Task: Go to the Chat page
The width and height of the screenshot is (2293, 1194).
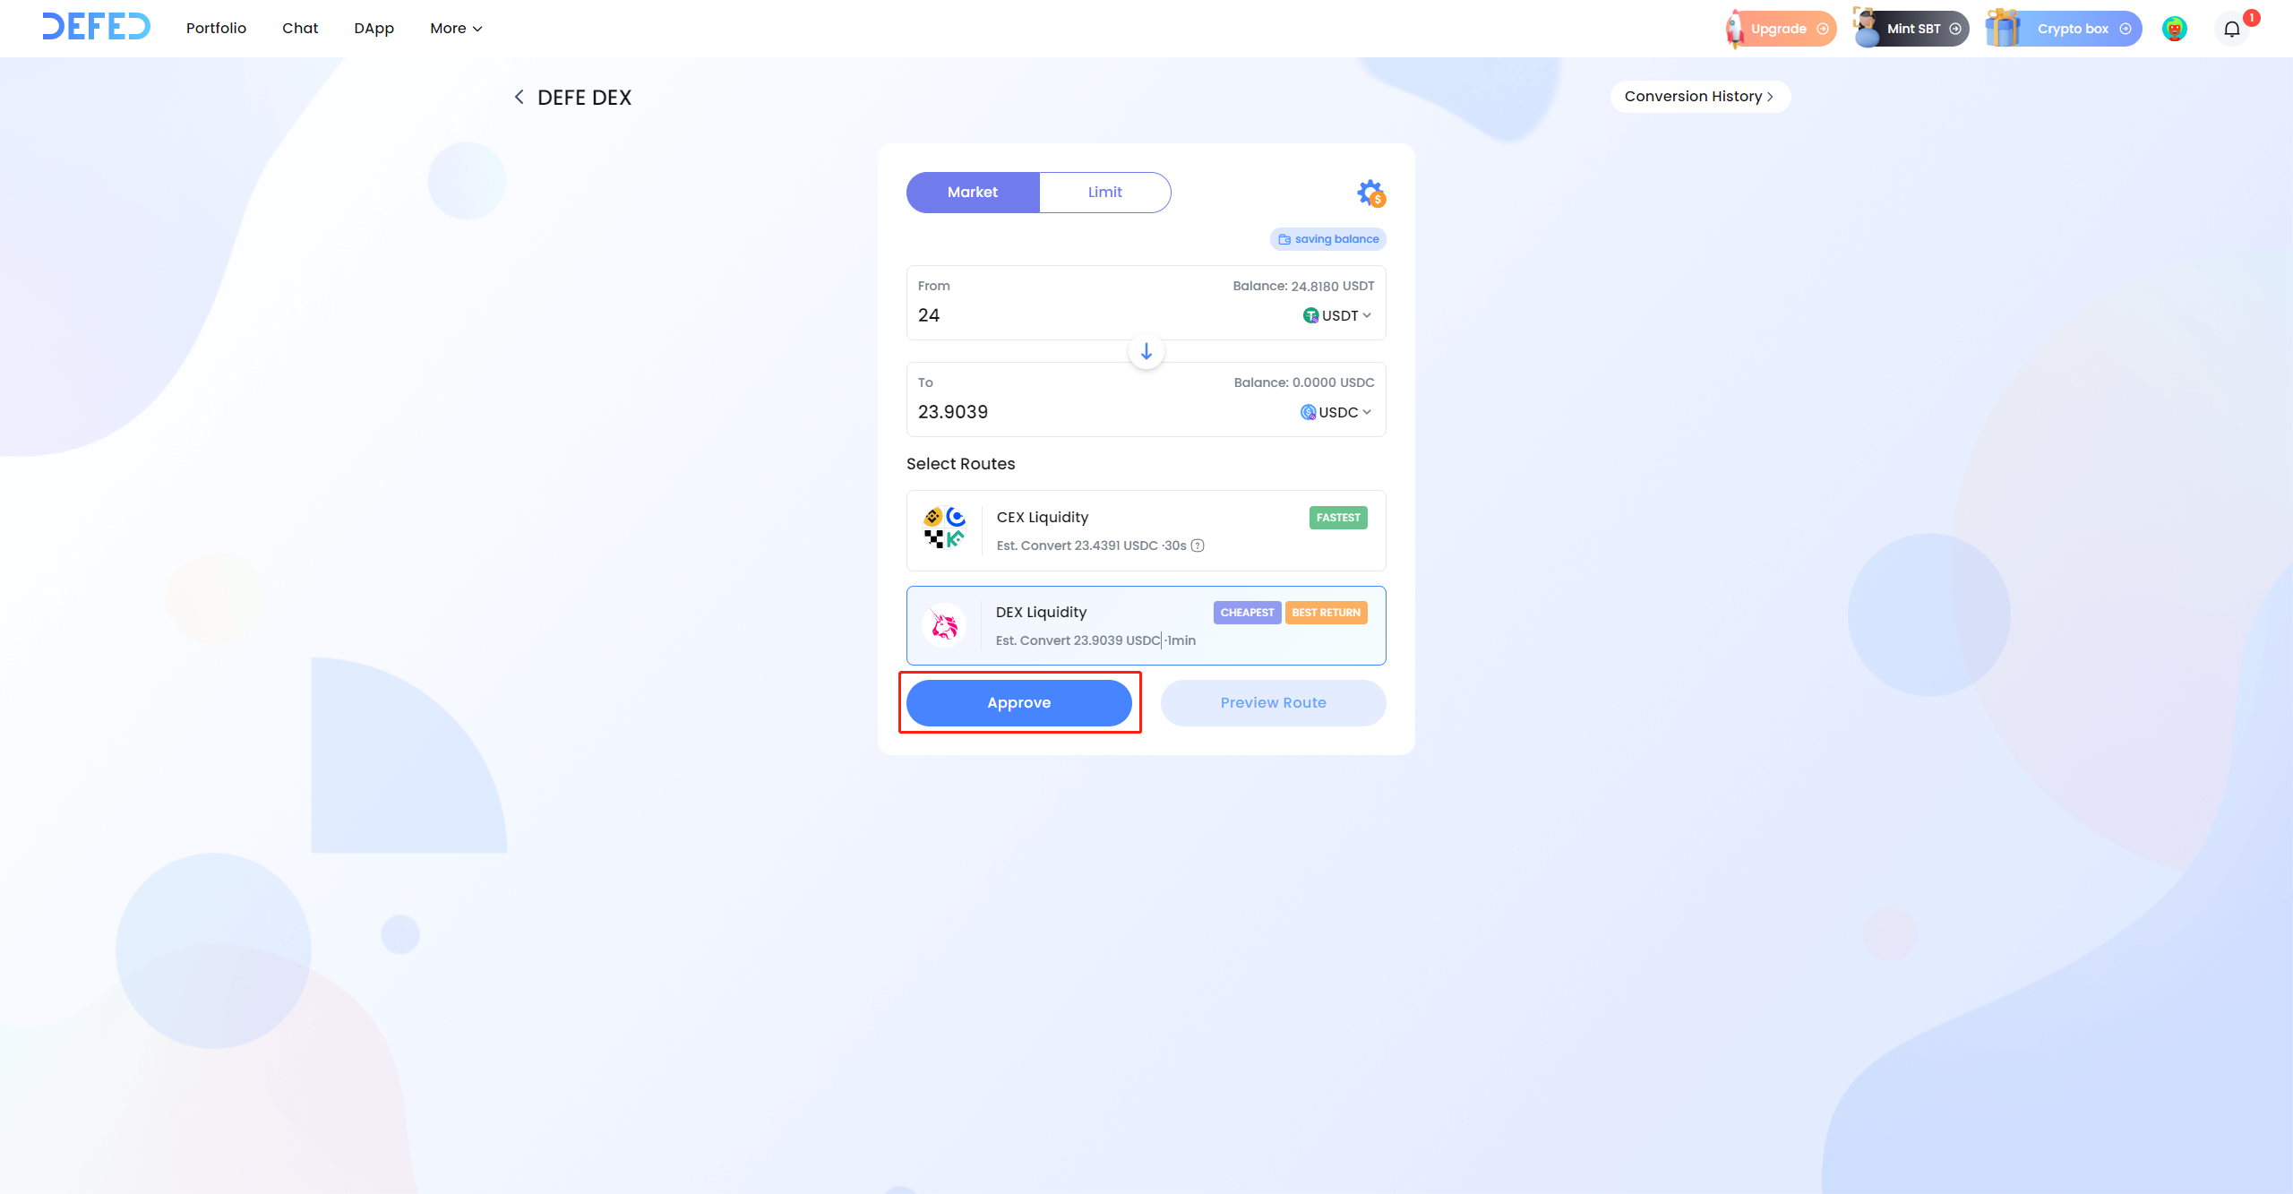Action: tap(300, 29)
